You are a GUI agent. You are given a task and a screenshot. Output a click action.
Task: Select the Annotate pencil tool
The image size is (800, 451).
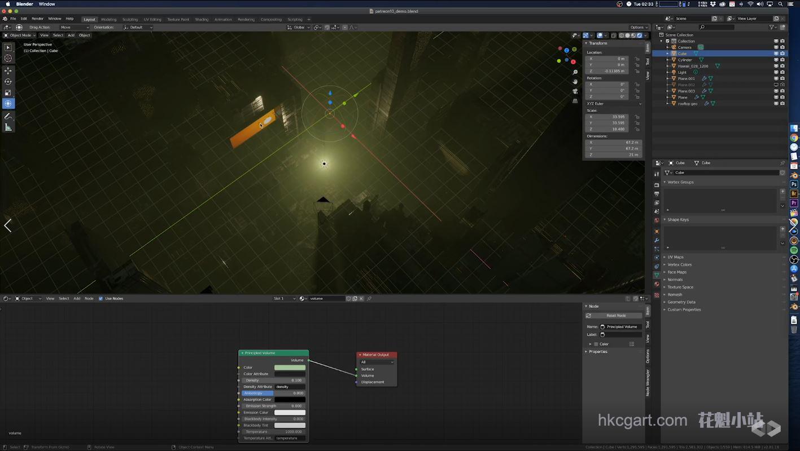pos(8,116)
